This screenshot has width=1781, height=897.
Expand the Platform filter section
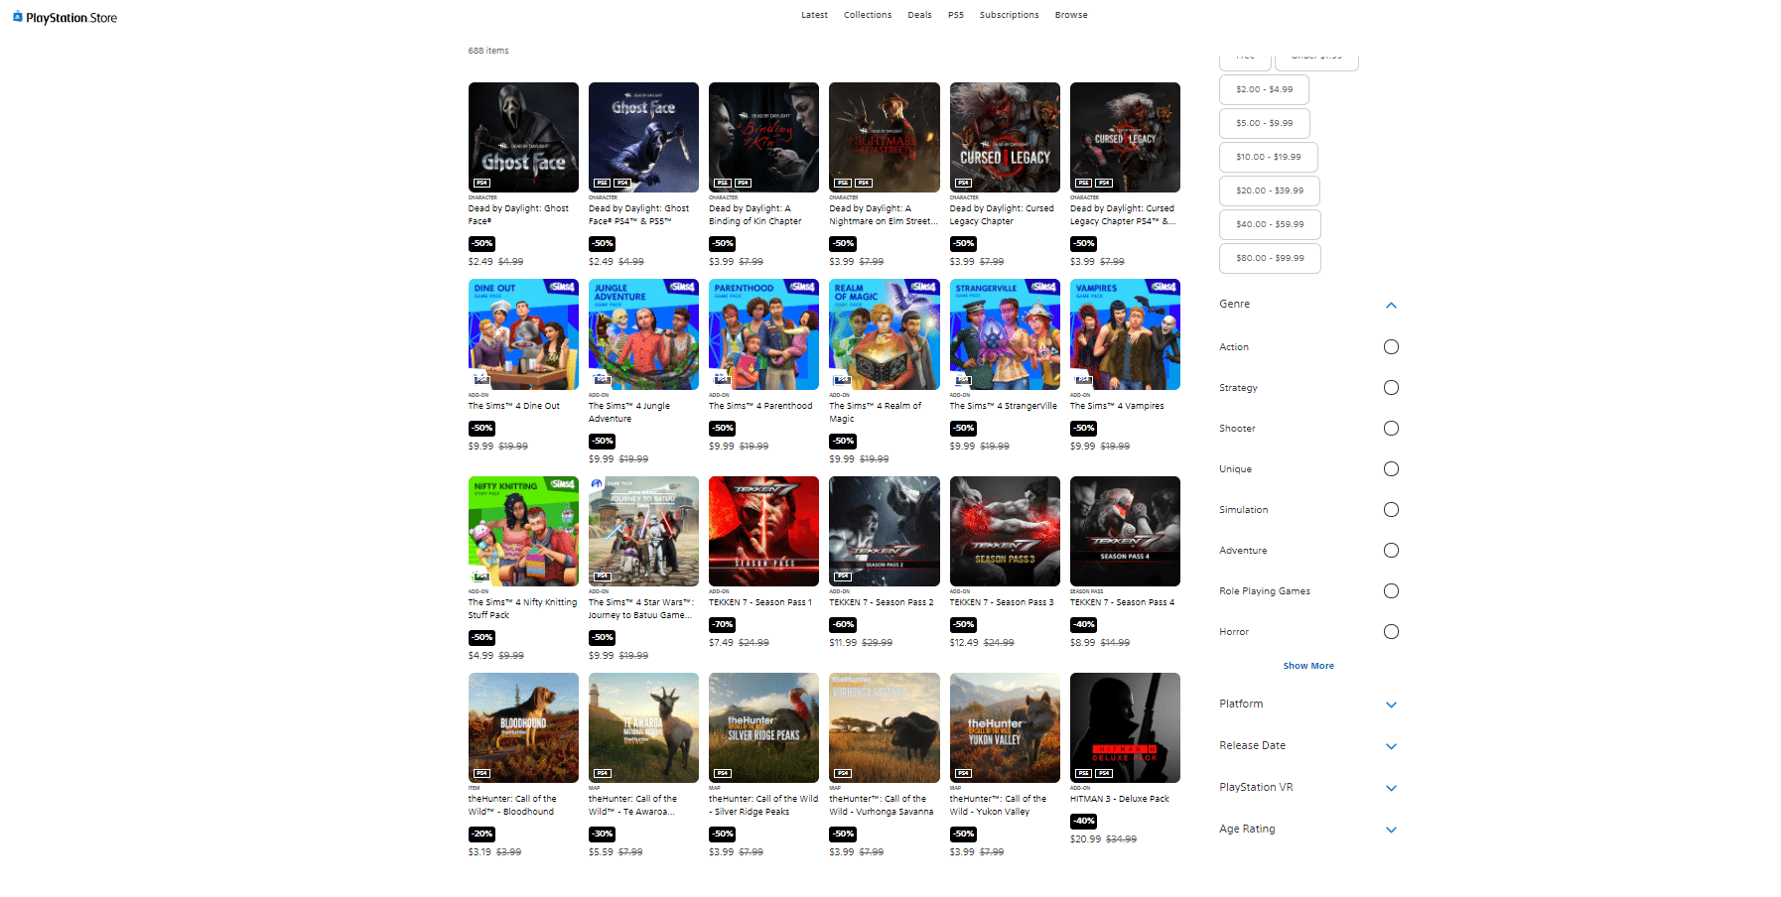1391,705
